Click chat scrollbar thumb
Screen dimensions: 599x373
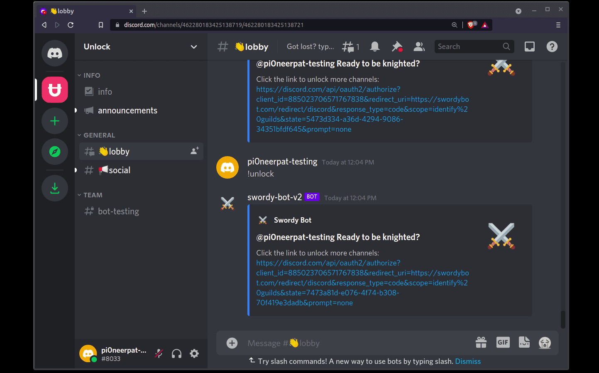click(563, 319)
